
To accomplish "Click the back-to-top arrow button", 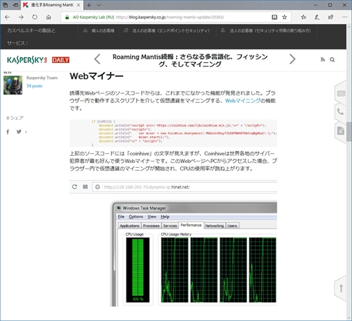I will [x=341, y=288].
